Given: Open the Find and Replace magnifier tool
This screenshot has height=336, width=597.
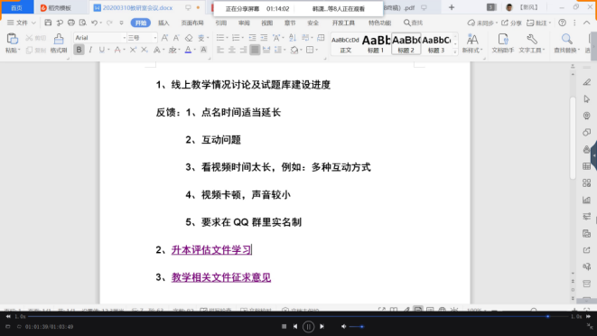Looking at the screenshot, I should [x=566, y=39].
